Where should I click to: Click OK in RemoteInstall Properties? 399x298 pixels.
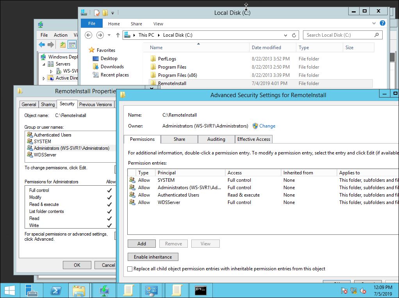pos(77,265)
